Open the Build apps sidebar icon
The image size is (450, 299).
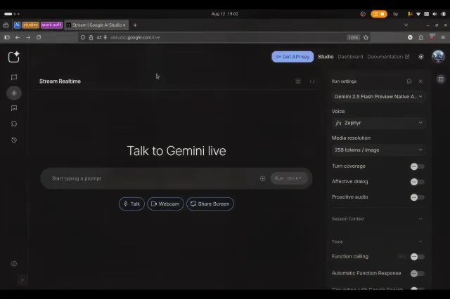click(x=14, y=124)
